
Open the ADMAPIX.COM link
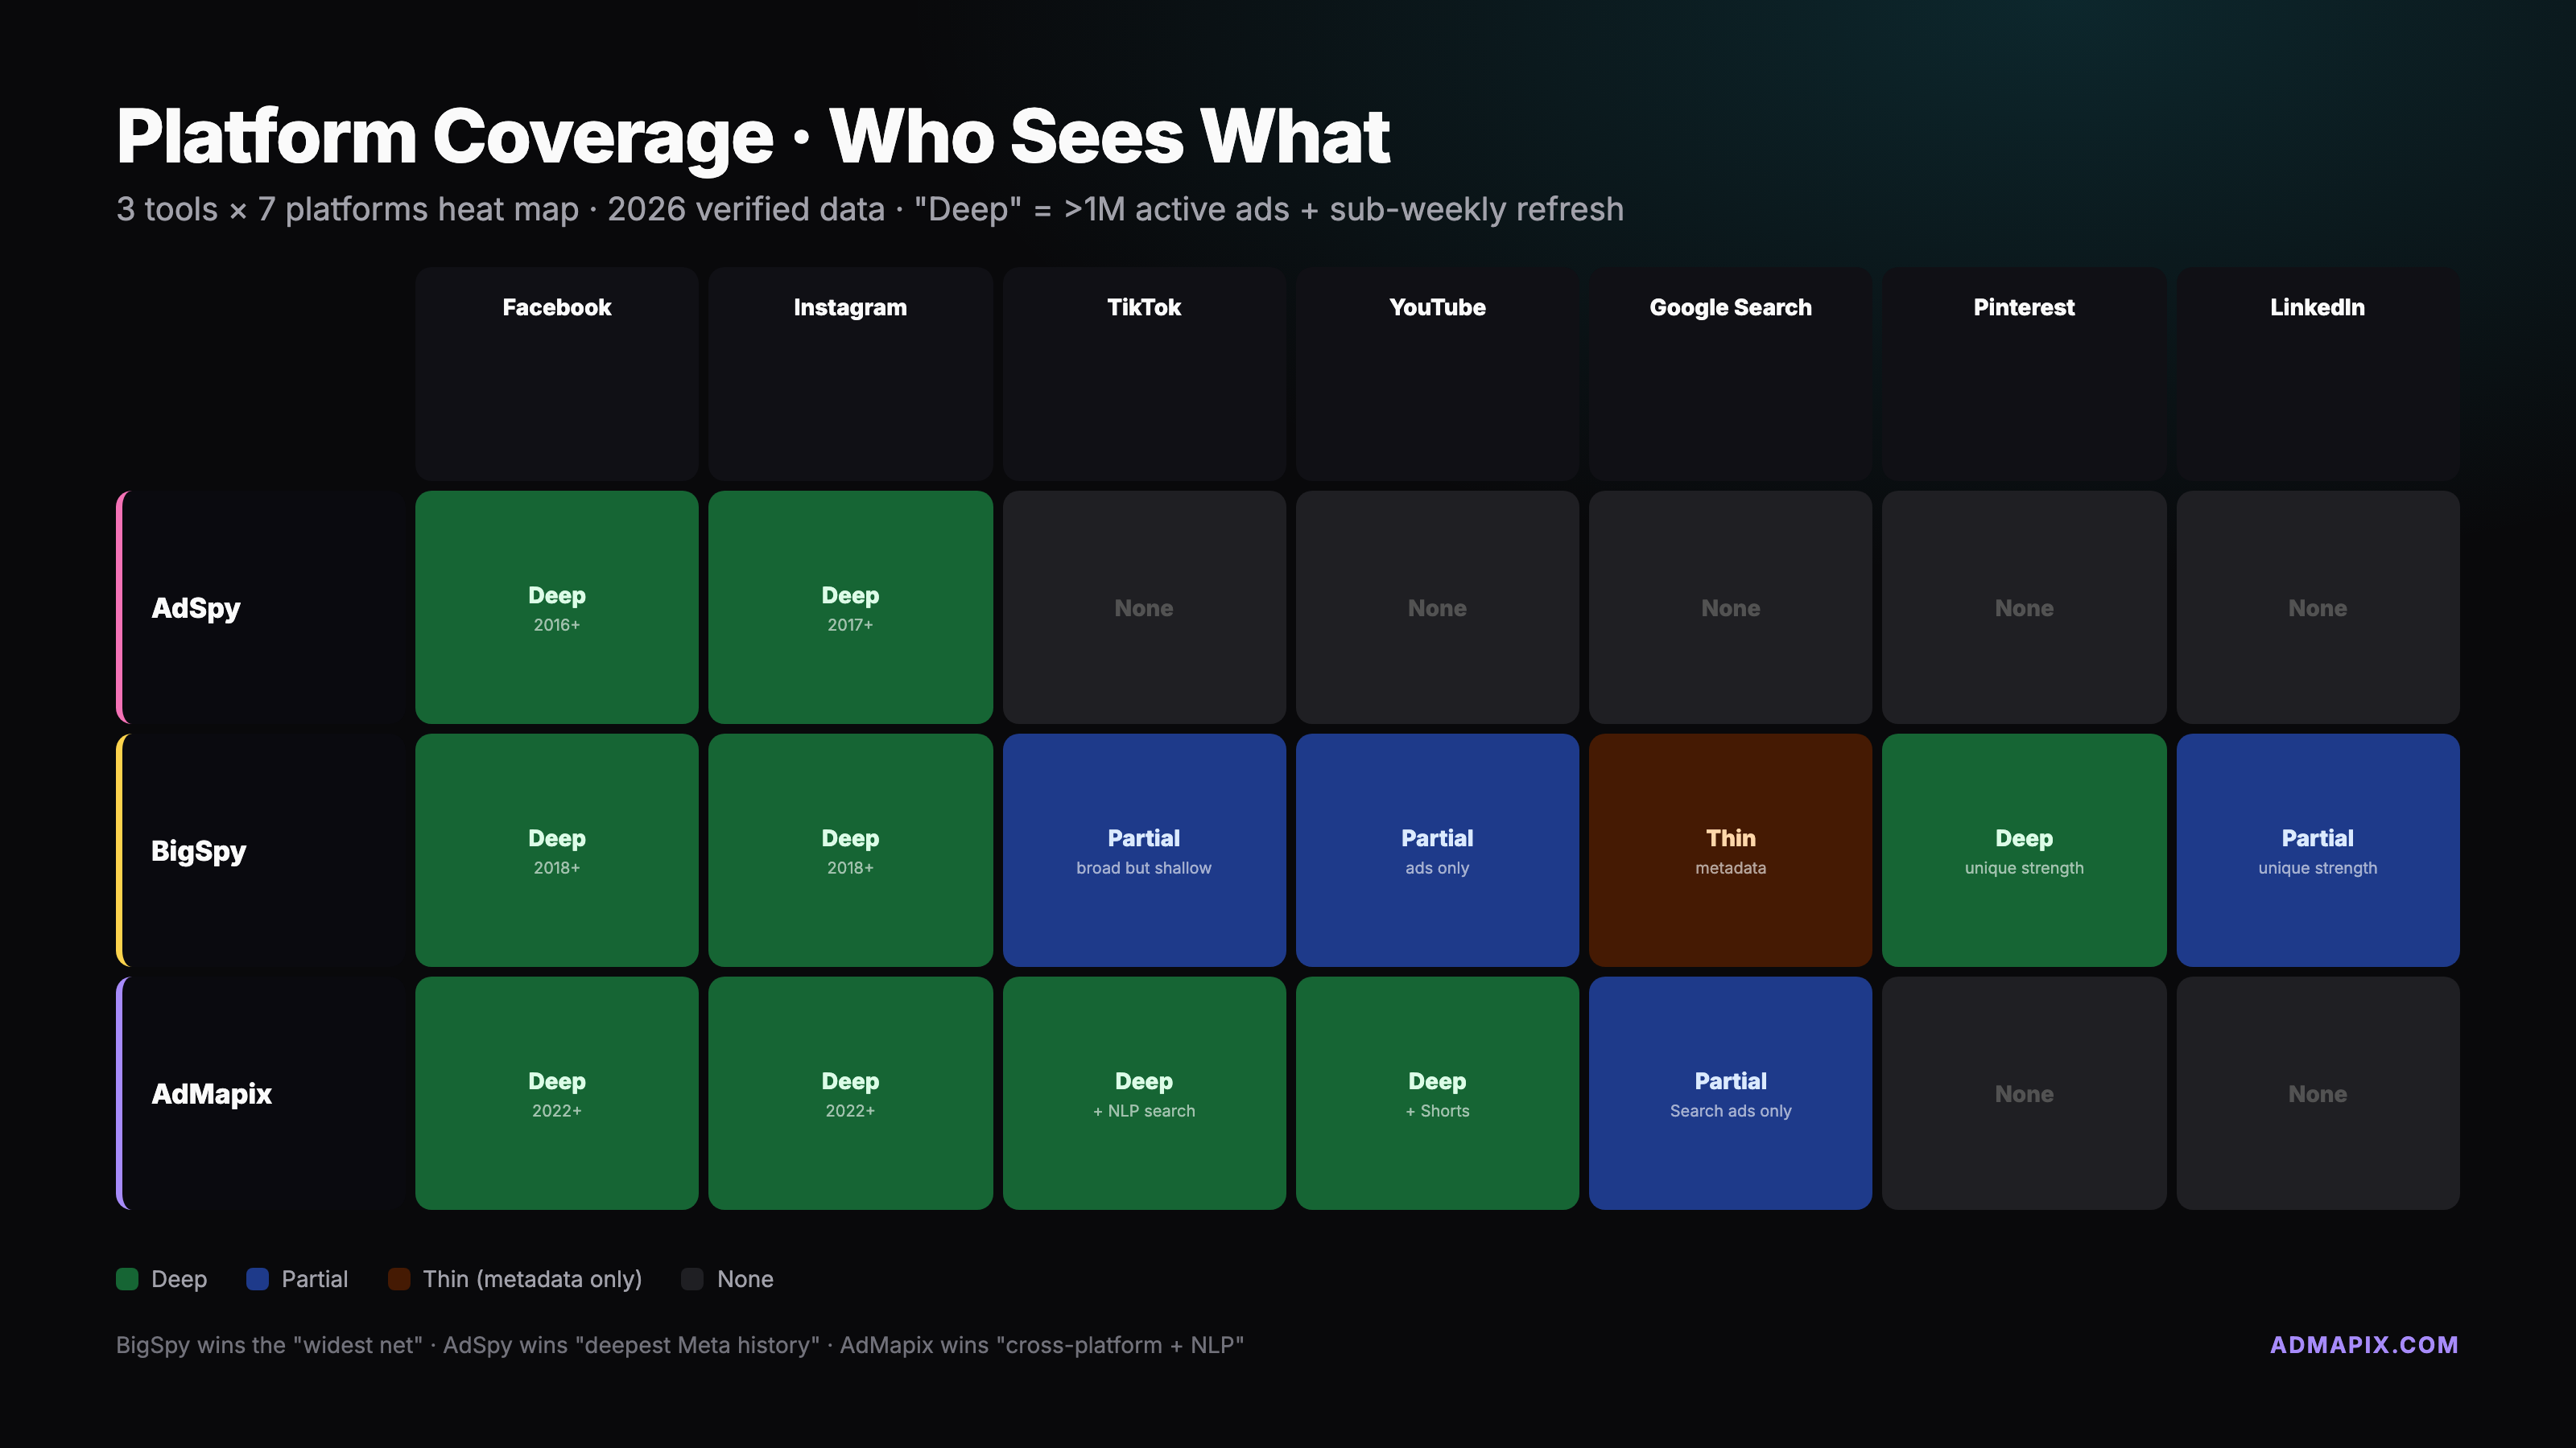[2363, 1345]
